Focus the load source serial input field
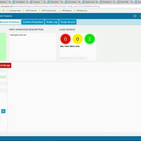This screenshot has height=141, width=141. (x=73, y=58)
